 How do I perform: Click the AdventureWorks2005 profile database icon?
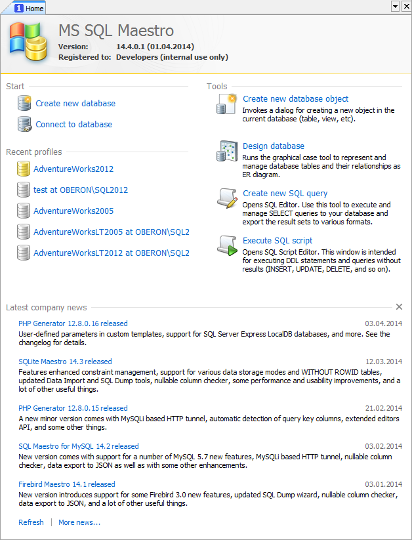click(24, 211)
